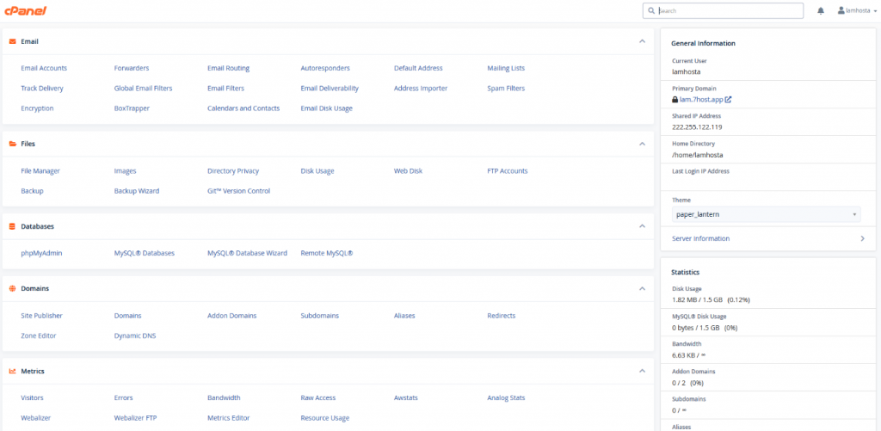Open Site Publisher
This screenshot has width=881, height=431.
click(x=41, y=316)
